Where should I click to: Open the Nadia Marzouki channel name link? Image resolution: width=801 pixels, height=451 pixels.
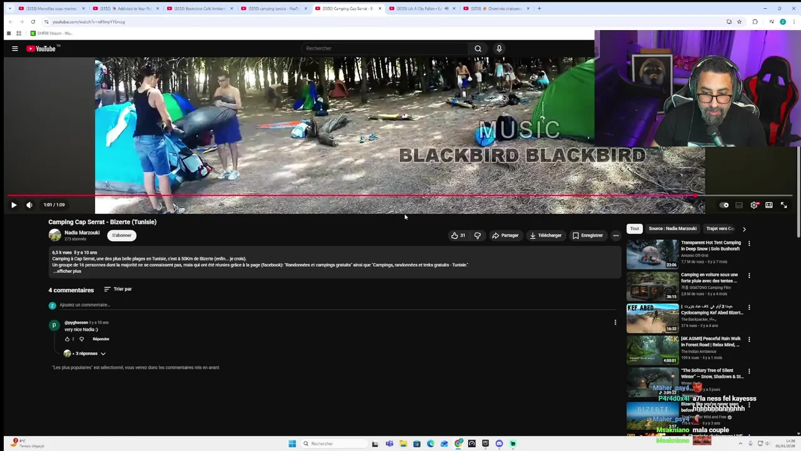(x=82, y=232)
